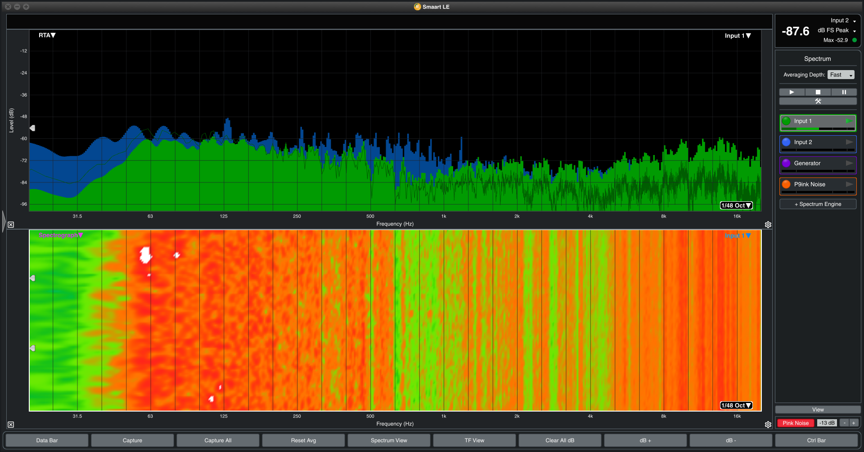864x452 pixels.
Task: Toggle the P9ink Noise engine run arrow
Action: coord(849,184)
